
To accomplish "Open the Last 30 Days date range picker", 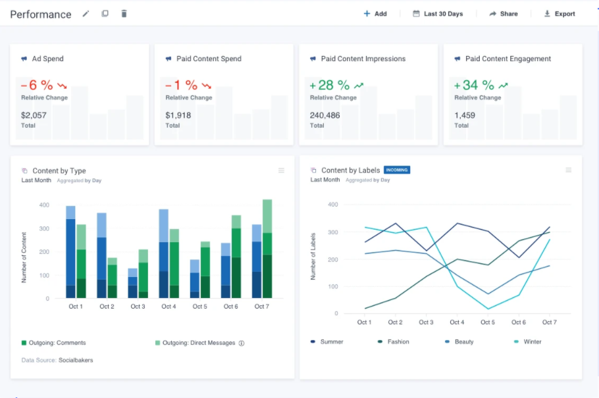I will click(x=438, y=14).
